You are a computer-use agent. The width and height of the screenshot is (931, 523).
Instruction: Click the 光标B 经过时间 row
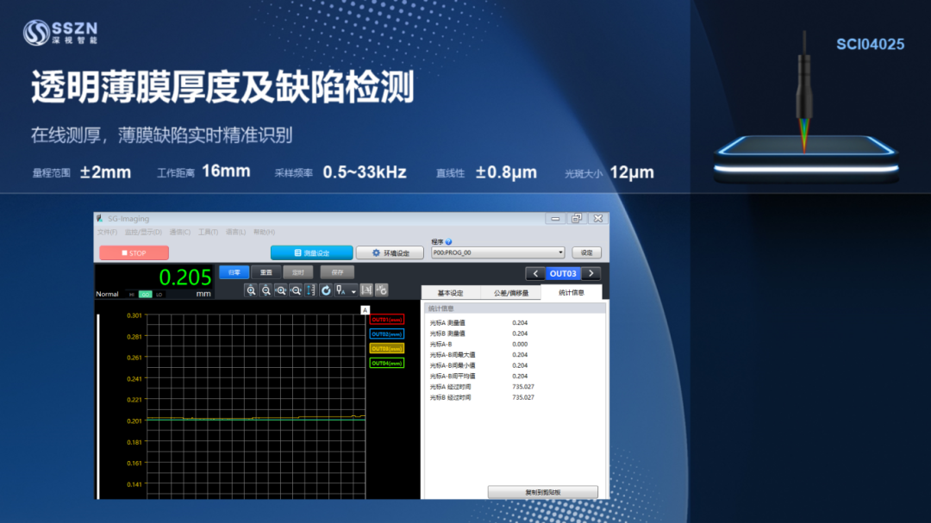pos(482,398)
